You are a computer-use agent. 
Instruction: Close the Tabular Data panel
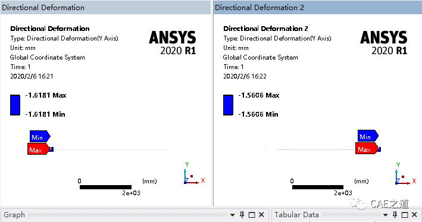[414, 215]
